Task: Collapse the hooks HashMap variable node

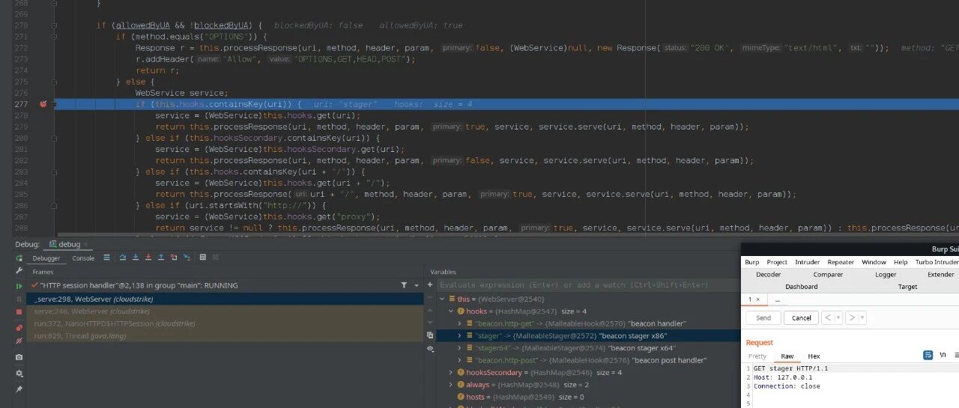Action: (x=450, y=311)
